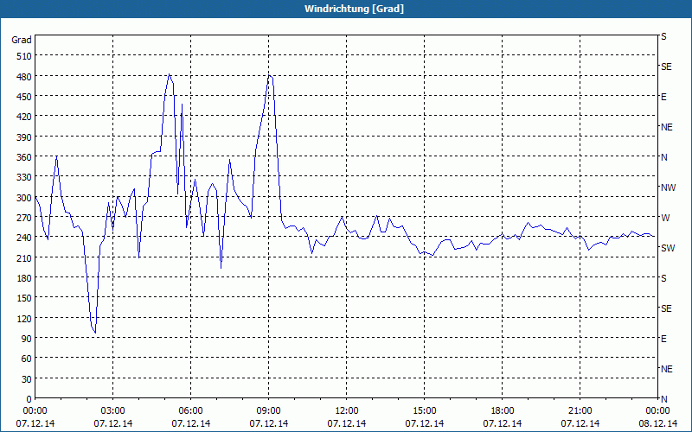
Task: Click the 180 degree axis label
Action: click(x=24, y=277)
